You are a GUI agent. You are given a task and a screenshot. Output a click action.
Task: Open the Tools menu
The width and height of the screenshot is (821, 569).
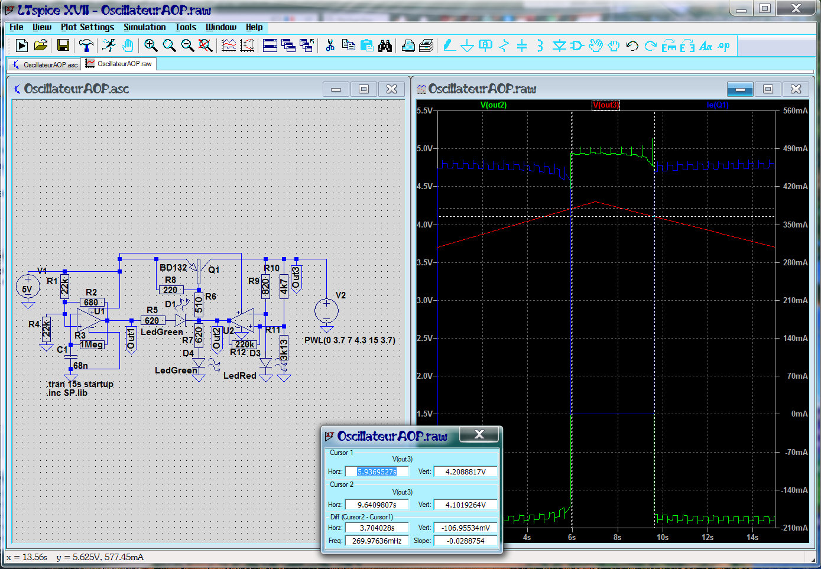pos(186,27)
